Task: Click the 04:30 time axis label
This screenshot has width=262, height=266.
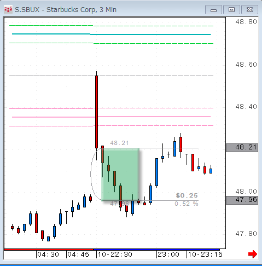Action: 48,255
